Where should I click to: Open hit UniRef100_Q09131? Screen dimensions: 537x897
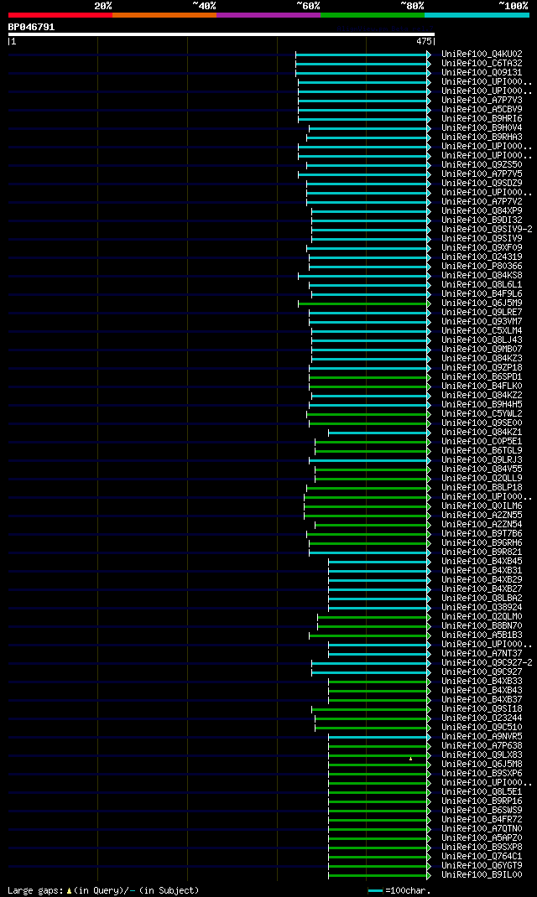click(x=482, y=73)
